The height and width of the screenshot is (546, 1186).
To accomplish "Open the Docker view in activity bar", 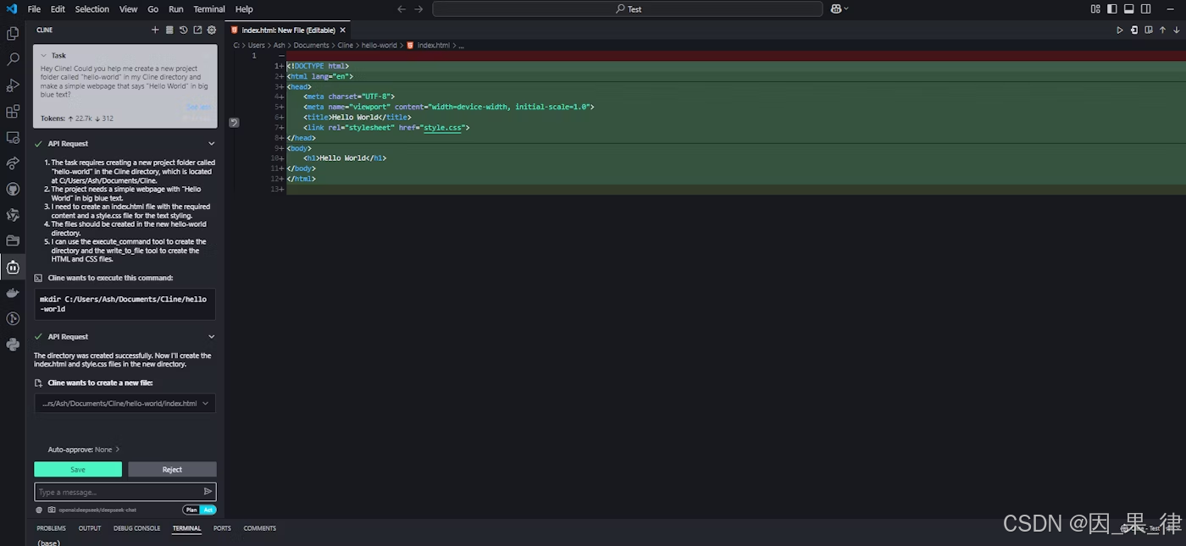I will click(13, 293).
